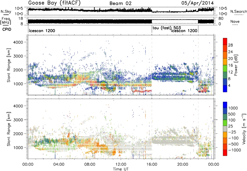Click the '04:00' time axis tick
Screen dimensions: 247x171
[x=59, y=165]
